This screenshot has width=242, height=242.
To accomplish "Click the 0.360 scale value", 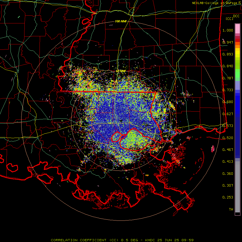I will tap(228, 174).
